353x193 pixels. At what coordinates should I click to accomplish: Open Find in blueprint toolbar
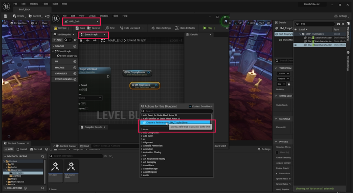110,28
